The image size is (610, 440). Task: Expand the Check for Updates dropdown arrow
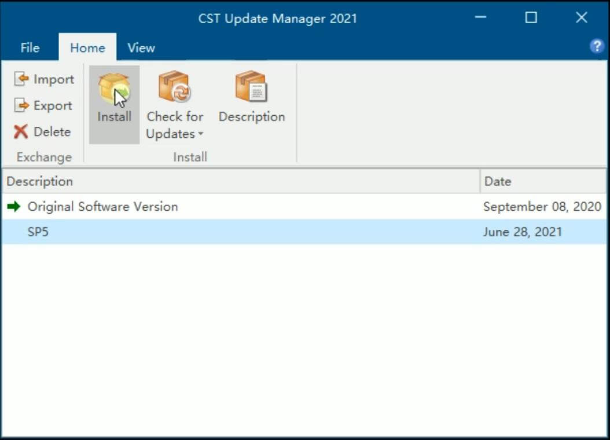coord(201,134)
